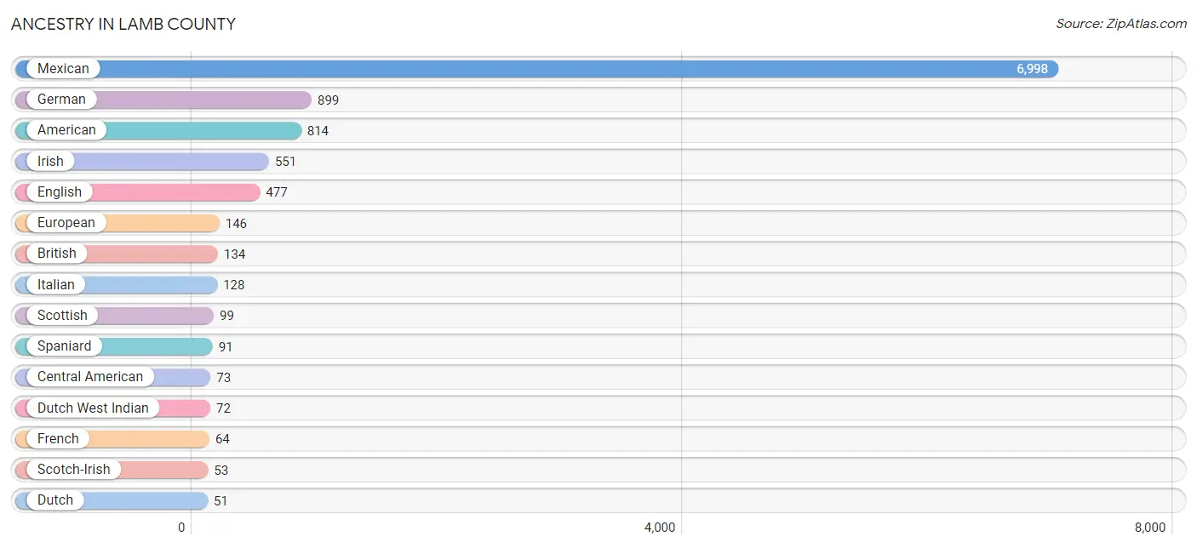
Task: Click the 64 value beside French
Action: [222, 439]
